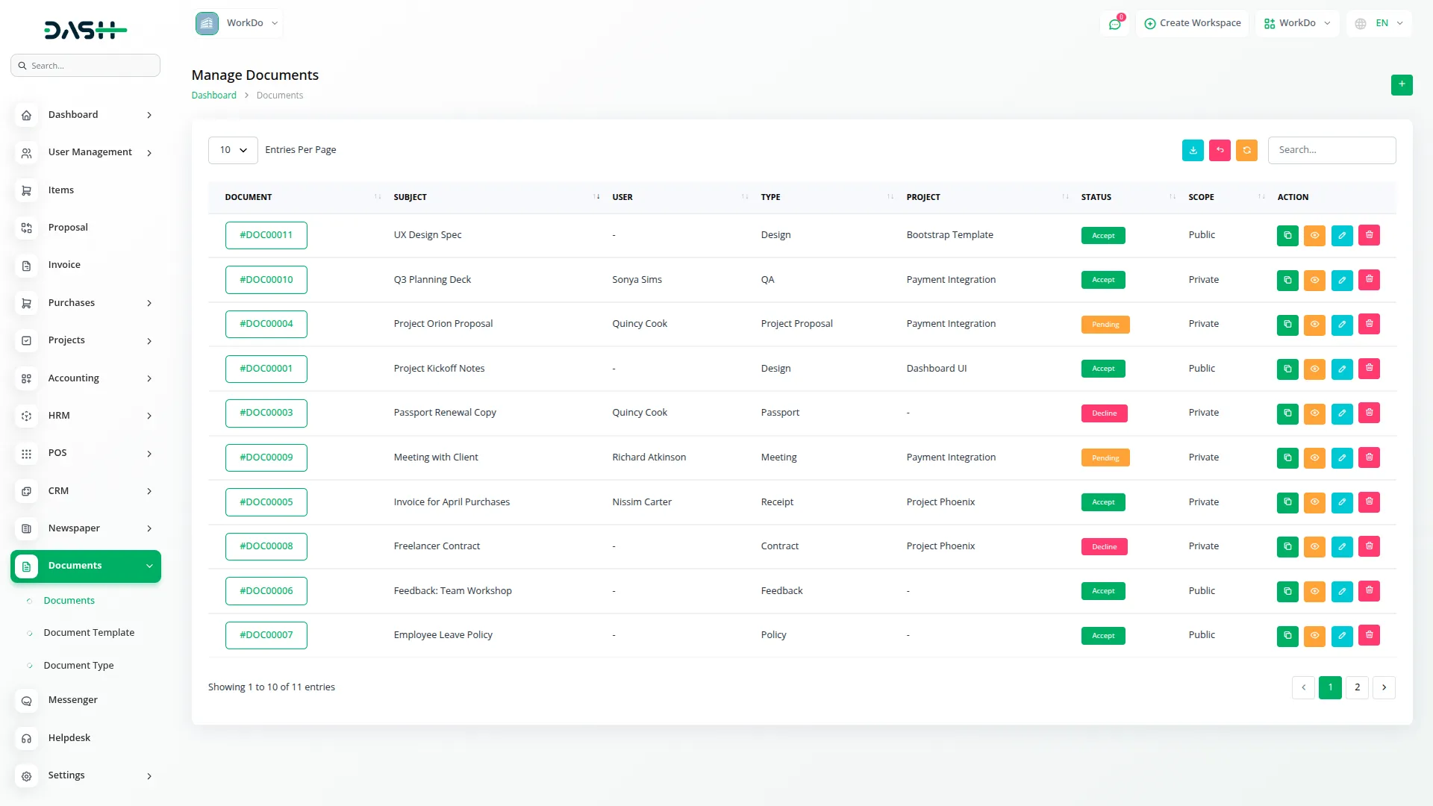The height and width of the screenshot is (806, 1433).
Task: Duplicate document #DOC00011 using the copy icon
Action: click(1287, 235)
